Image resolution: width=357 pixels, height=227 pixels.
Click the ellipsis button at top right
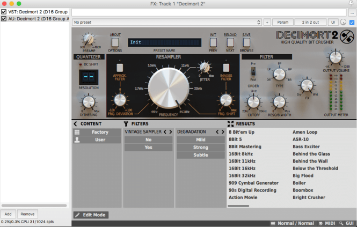pyautogui.click(x=352, y=13)
